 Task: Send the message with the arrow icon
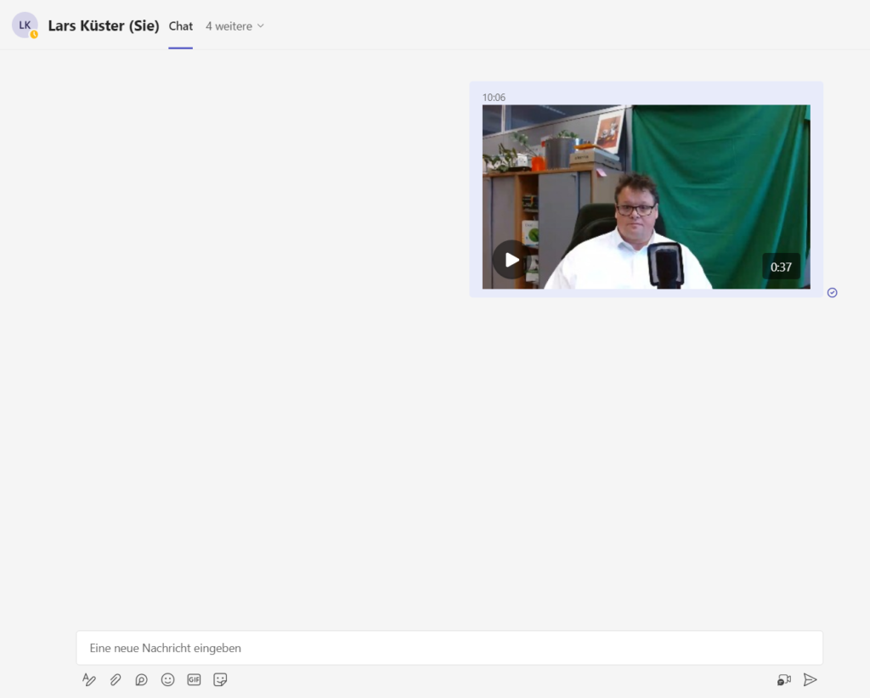(x=810, y=679)
